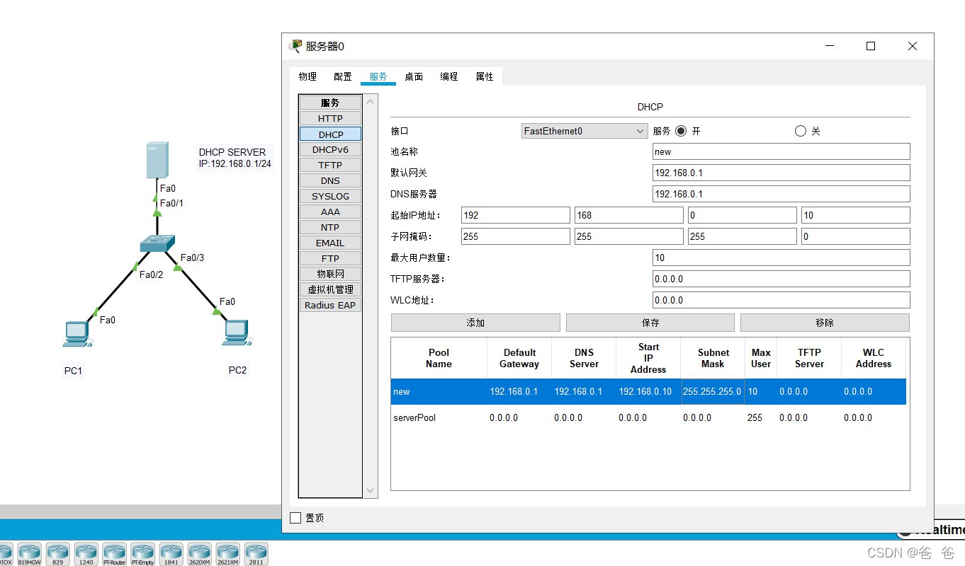The height and width of the screenshot is (566, 965).
Task: Click the WLC Address column header
Action: coord(873,358)
